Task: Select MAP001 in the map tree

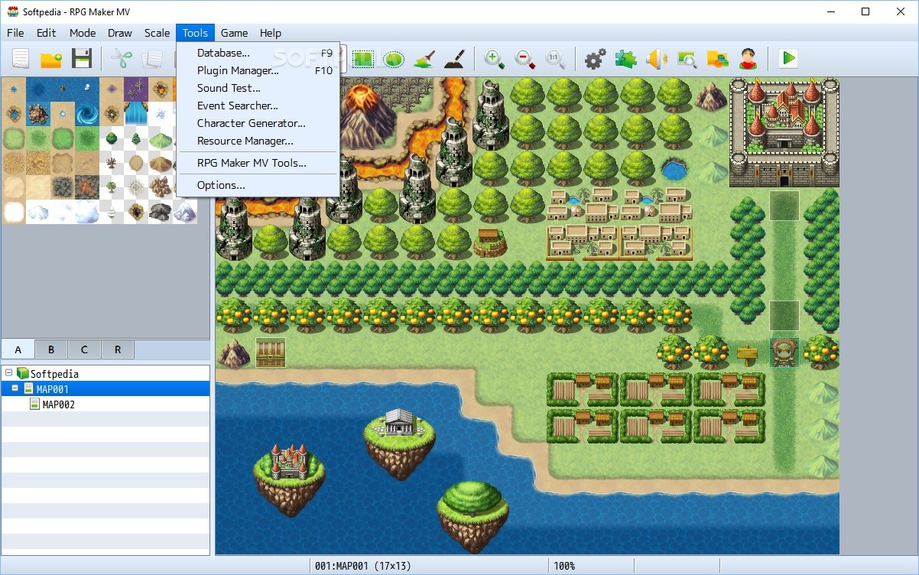Action: click(x=105, y=389)
